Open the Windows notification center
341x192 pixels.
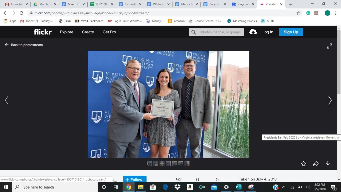[x=333, y=187]
